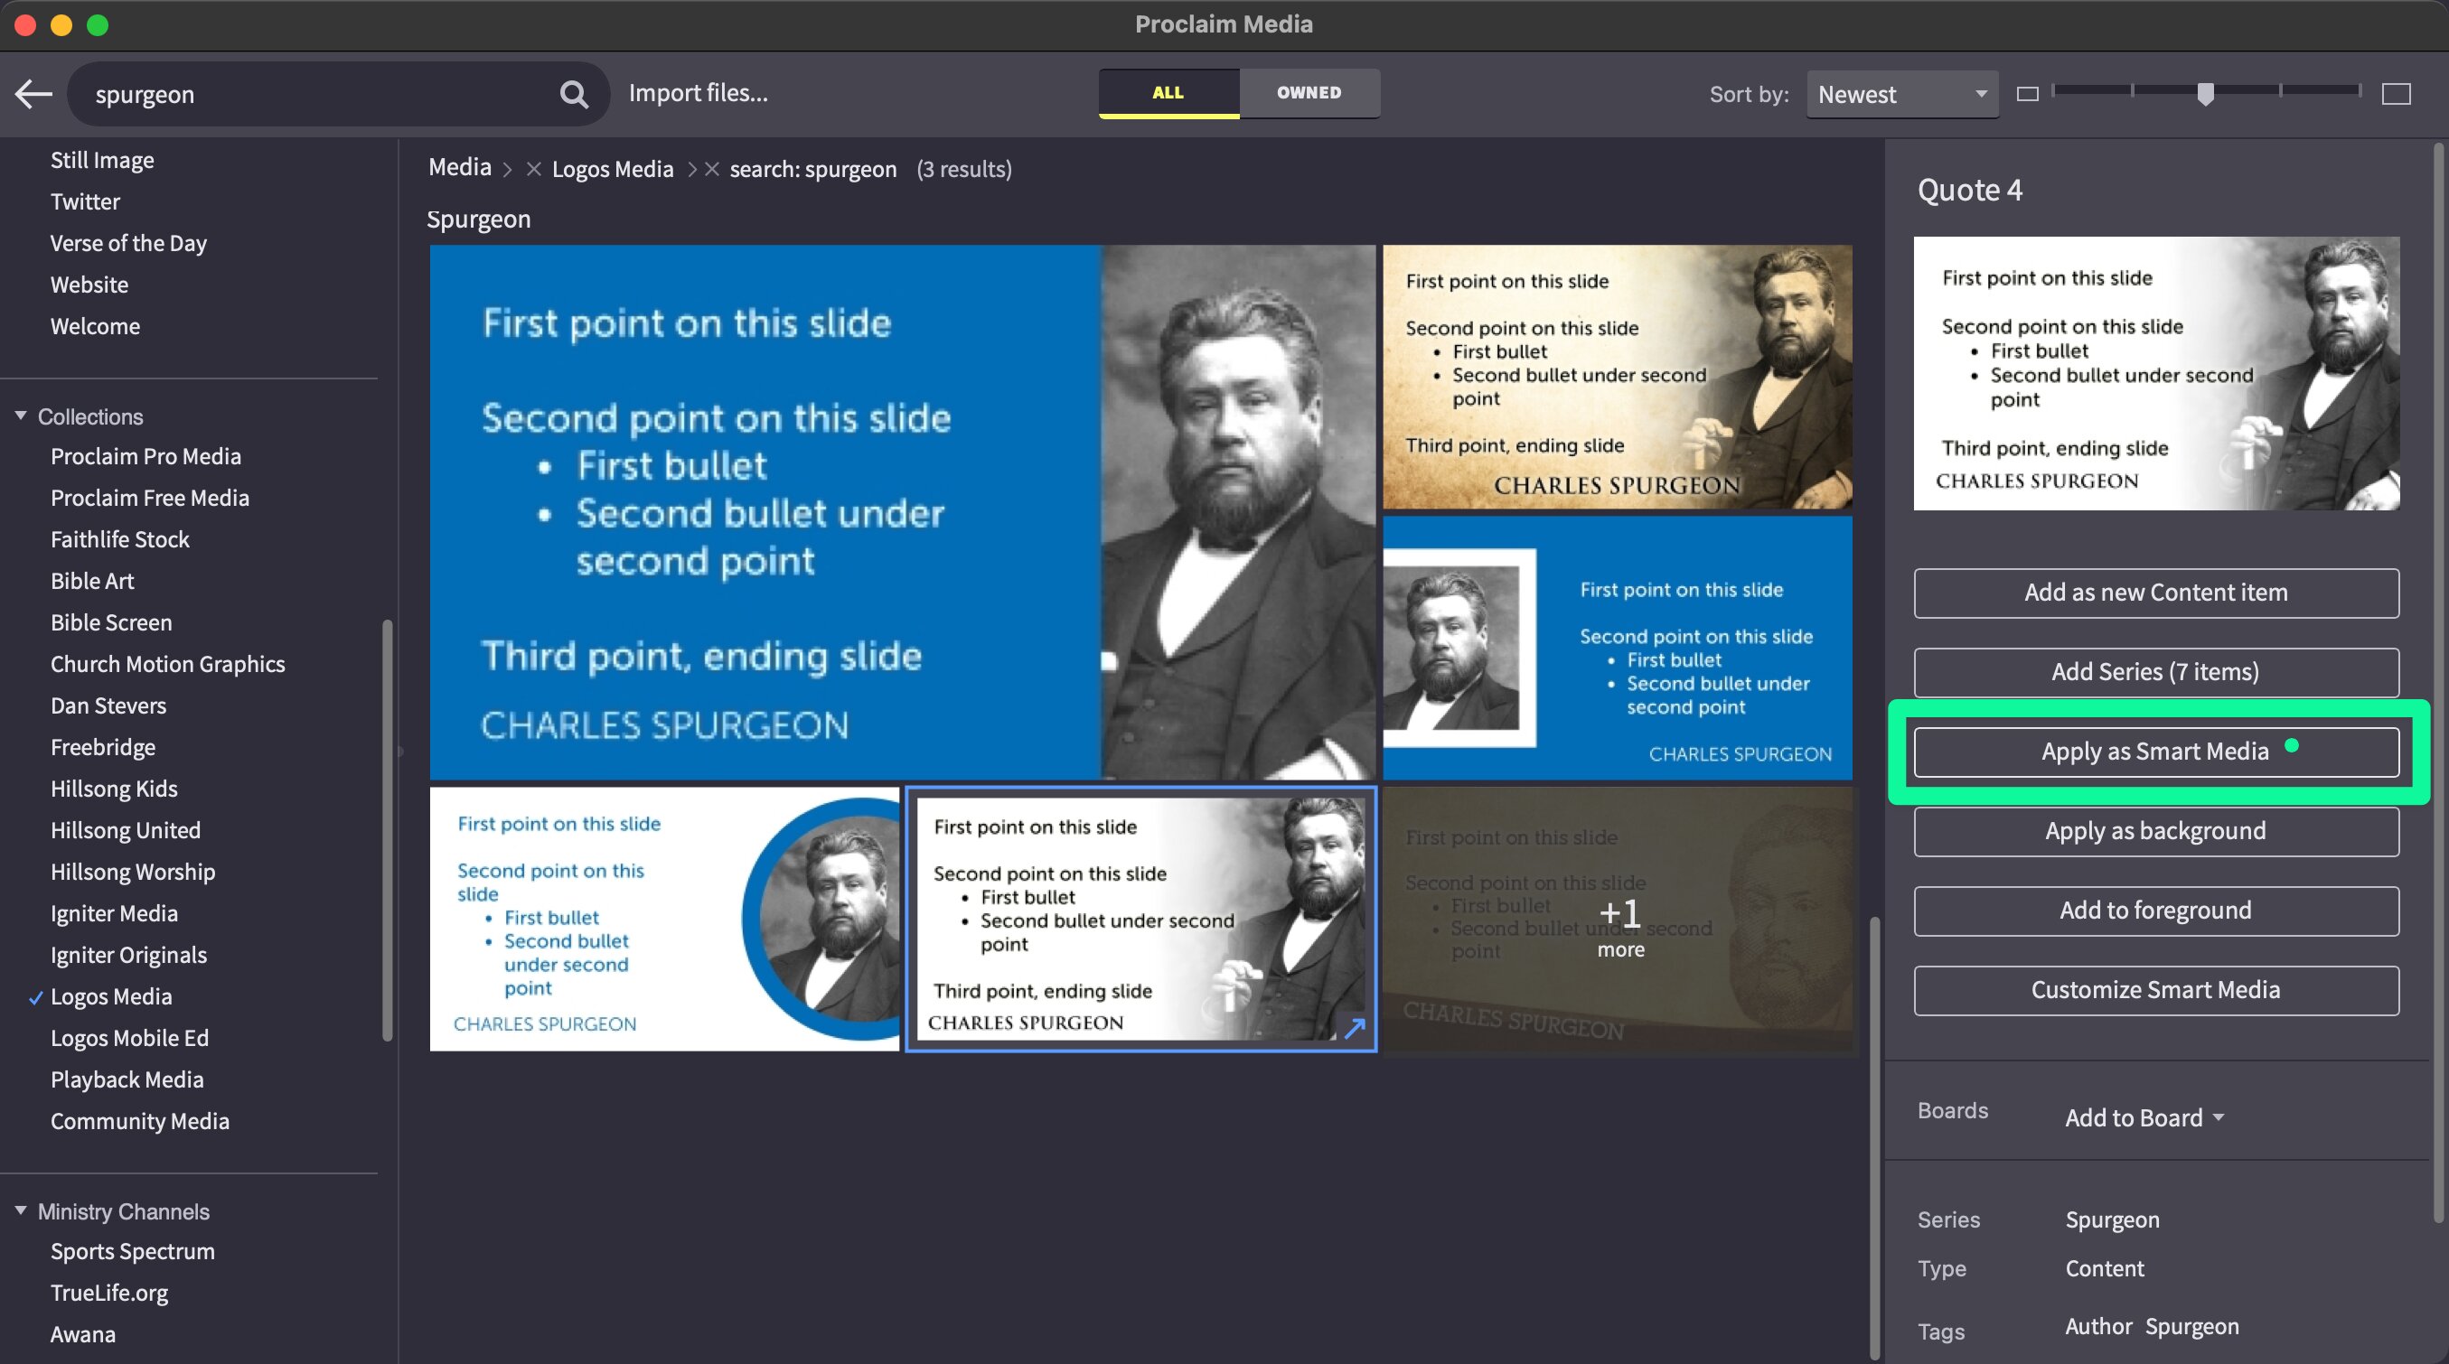Select Logos Mobile Ed collection

[x=129, y=1038]
